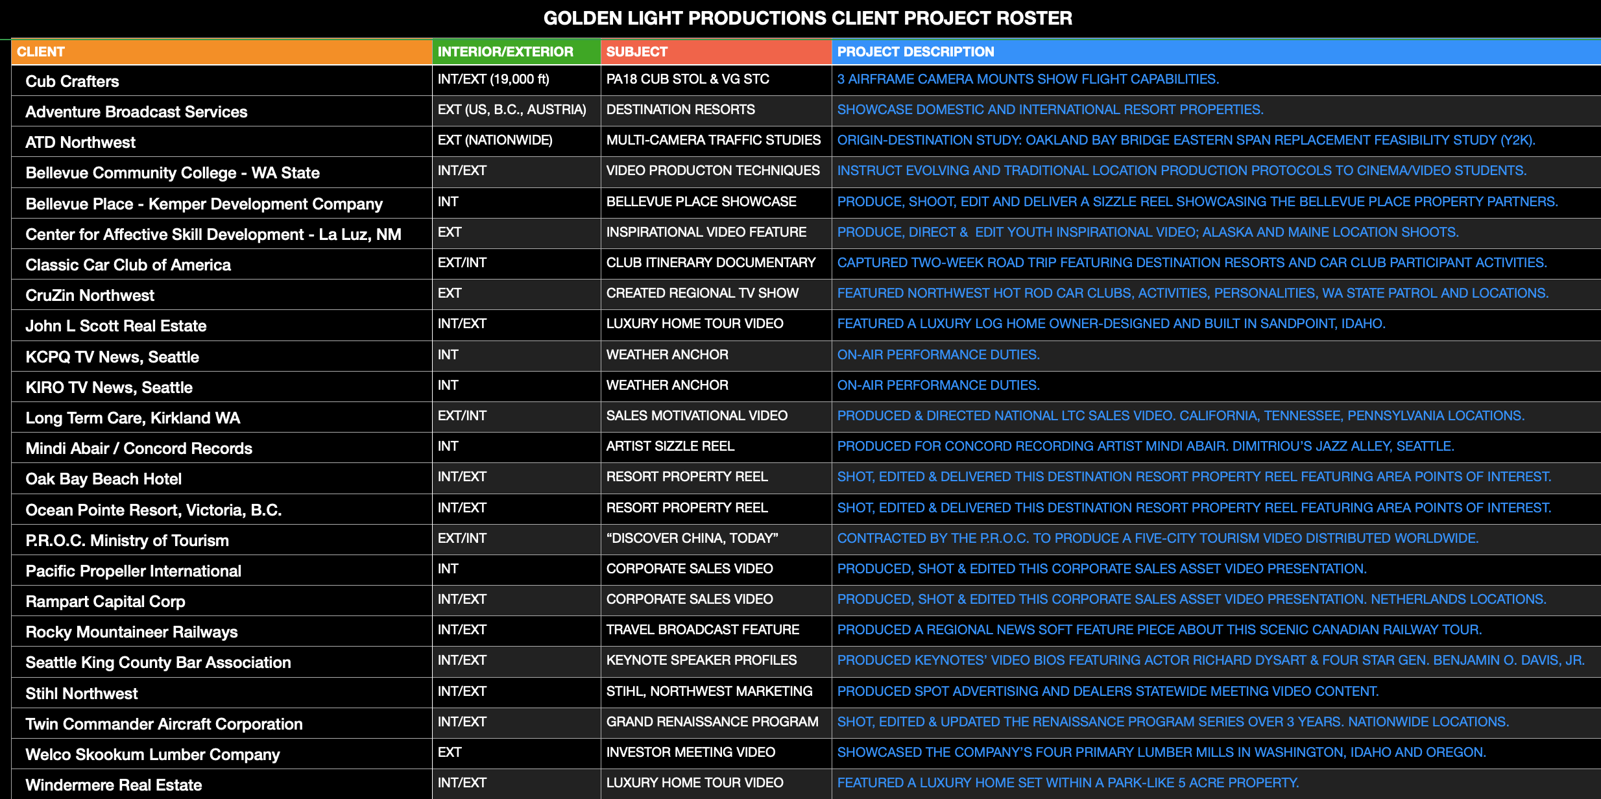Viewport: 1601px width, 799px height.
Task: Select the INT/EXT (19,000 ft) cell
Action: 493,79
